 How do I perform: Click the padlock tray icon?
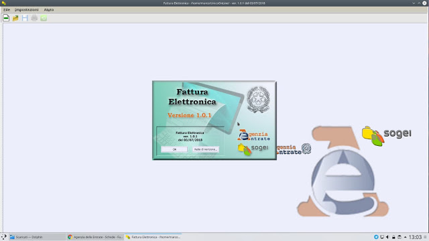point(393,237)
